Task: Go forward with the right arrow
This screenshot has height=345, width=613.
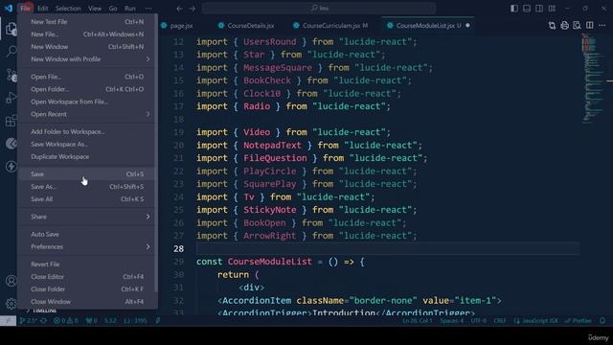Action: point(193,9)
